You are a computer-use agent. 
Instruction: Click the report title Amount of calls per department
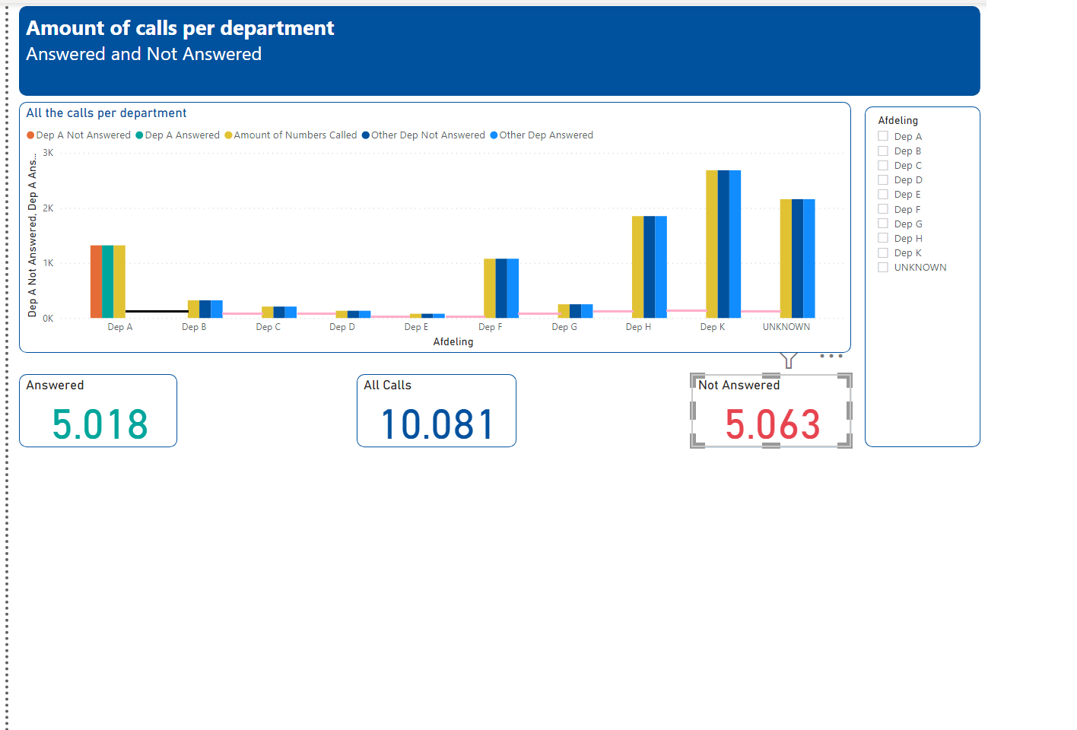point(180,28)
